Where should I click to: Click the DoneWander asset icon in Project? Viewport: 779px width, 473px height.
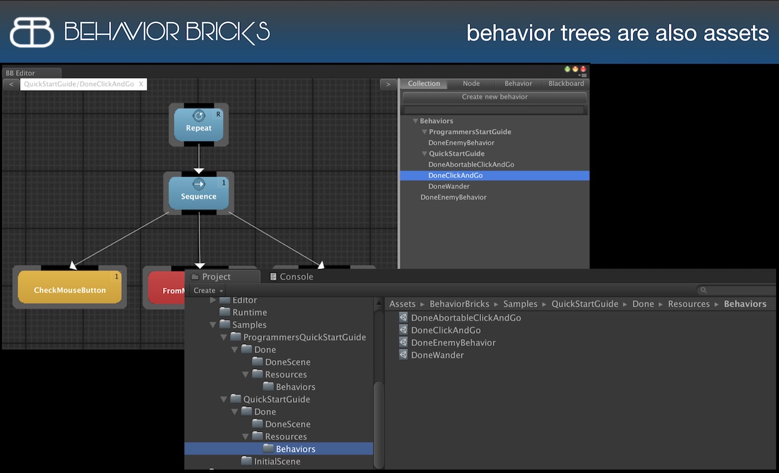403,355
